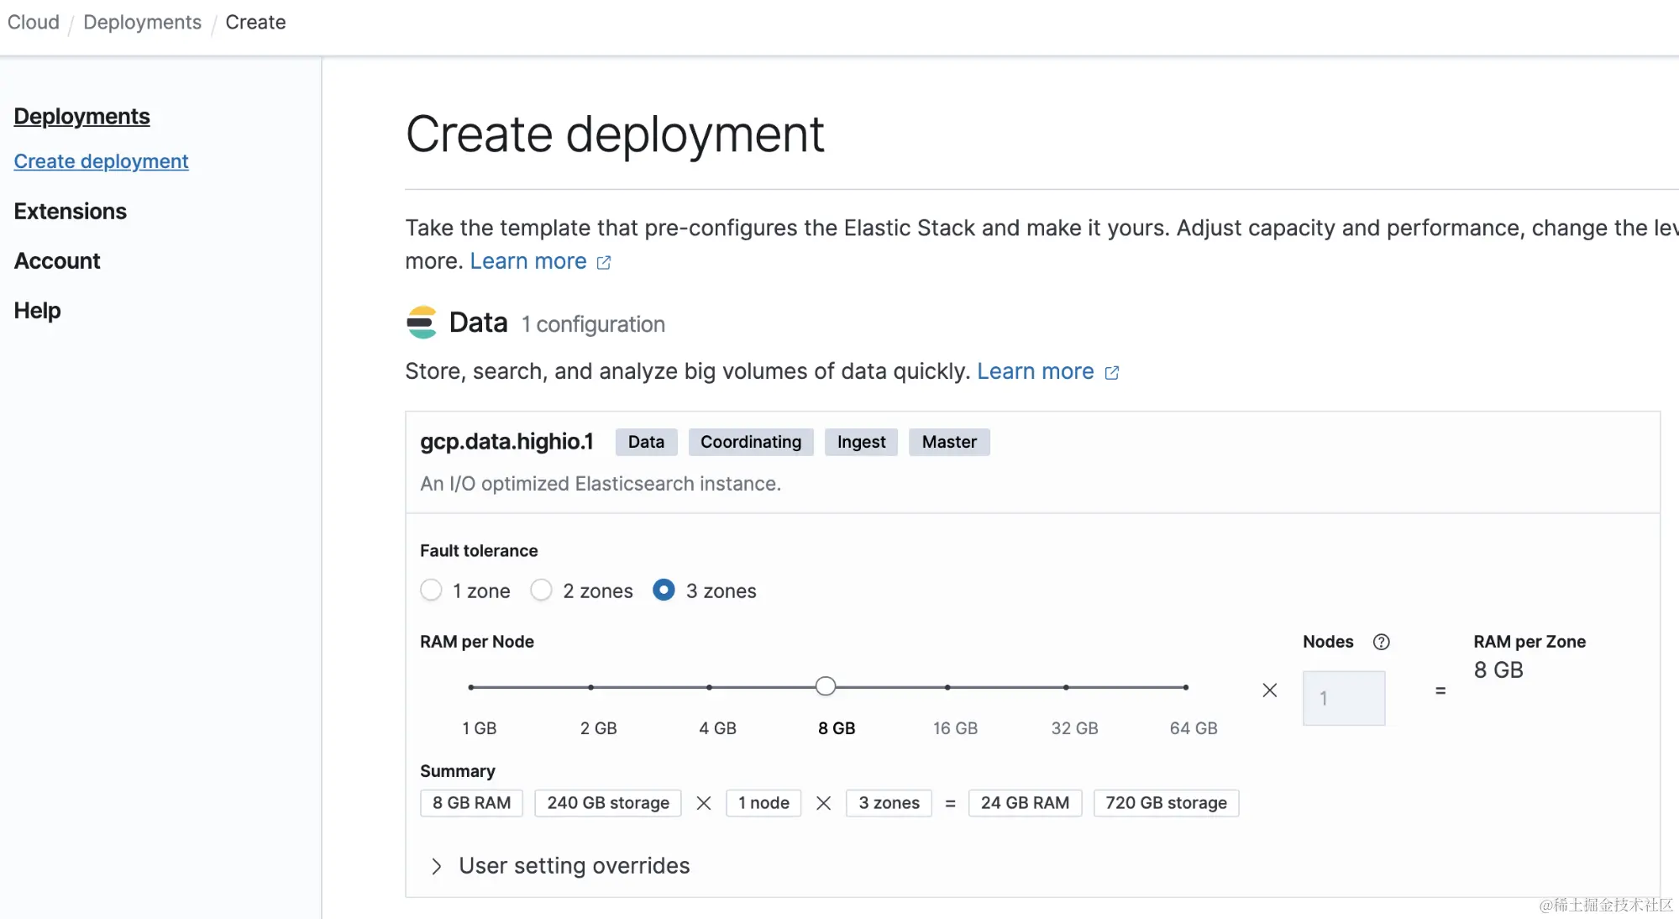This screenshot has height=919, width=1679.
Task: Click the Cloud breadcrumb link
Action: (34, 22)
